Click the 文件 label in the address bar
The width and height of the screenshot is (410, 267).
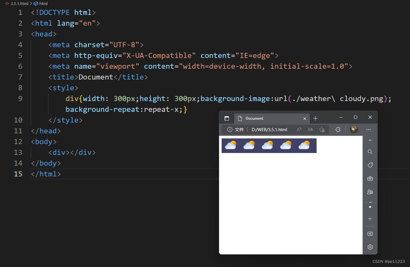click(x=239, y=130)
